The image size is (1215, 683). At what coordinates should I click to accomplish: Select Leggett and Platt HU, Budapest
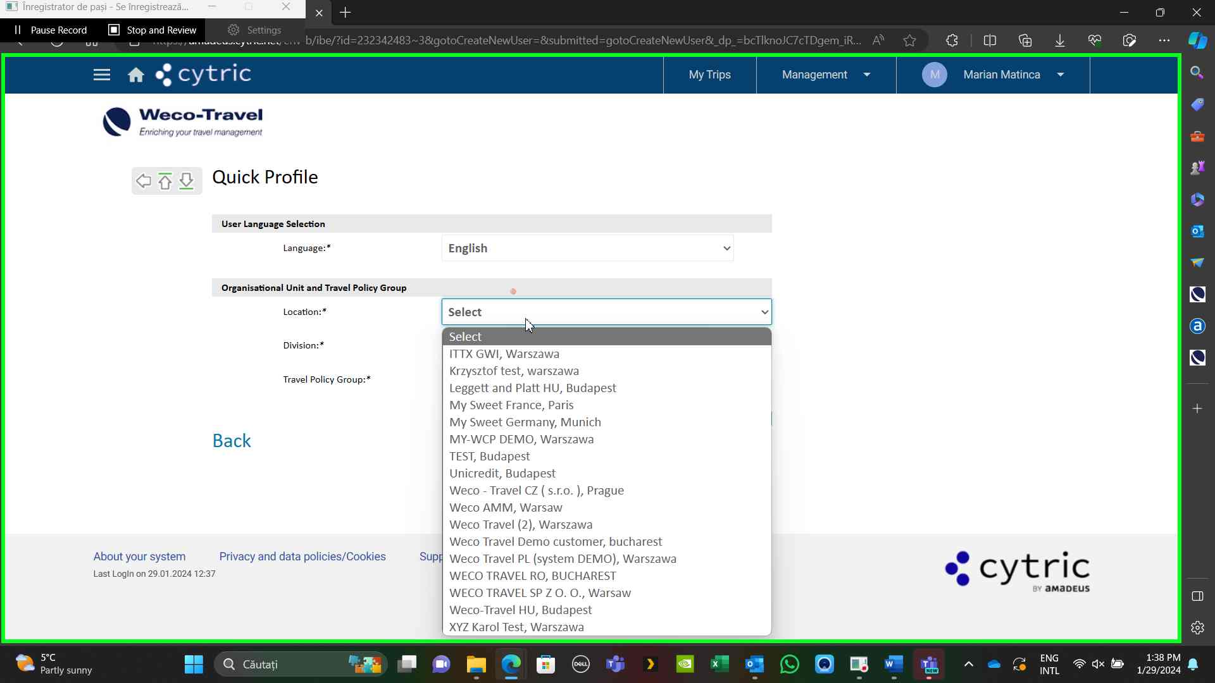pyautogui.click(x=607, y=388)
